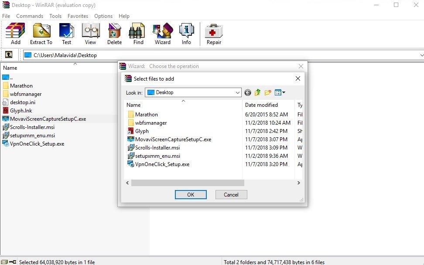Click the key password icon in status bar
This screenshot has width=424, height=265.
[13, 262]
